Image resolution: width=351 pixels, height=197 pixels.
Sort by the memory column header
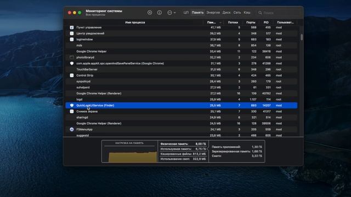(x=212, y=22)
